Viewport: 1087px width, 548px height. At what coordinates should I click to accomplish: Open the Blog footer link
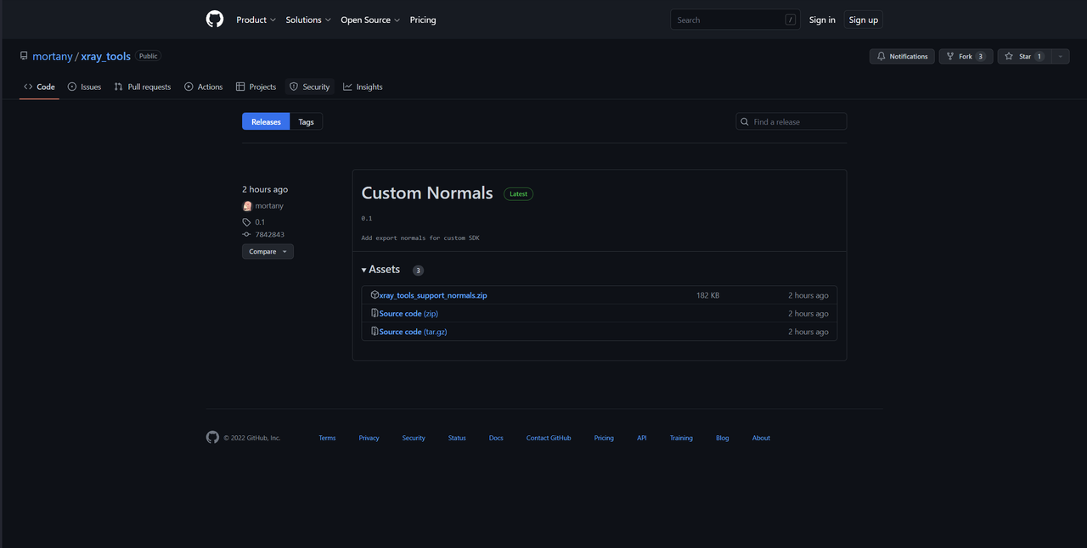[x=723, y=438]
